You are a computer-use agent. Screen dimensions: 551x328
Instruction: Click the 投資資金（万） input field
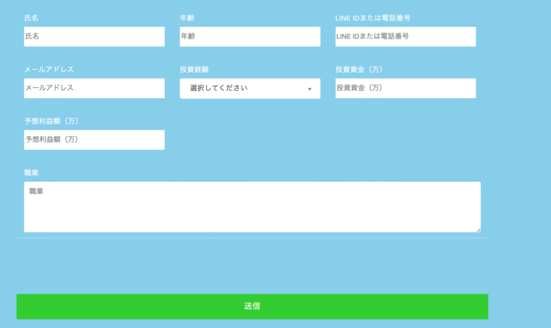(405, 88)
